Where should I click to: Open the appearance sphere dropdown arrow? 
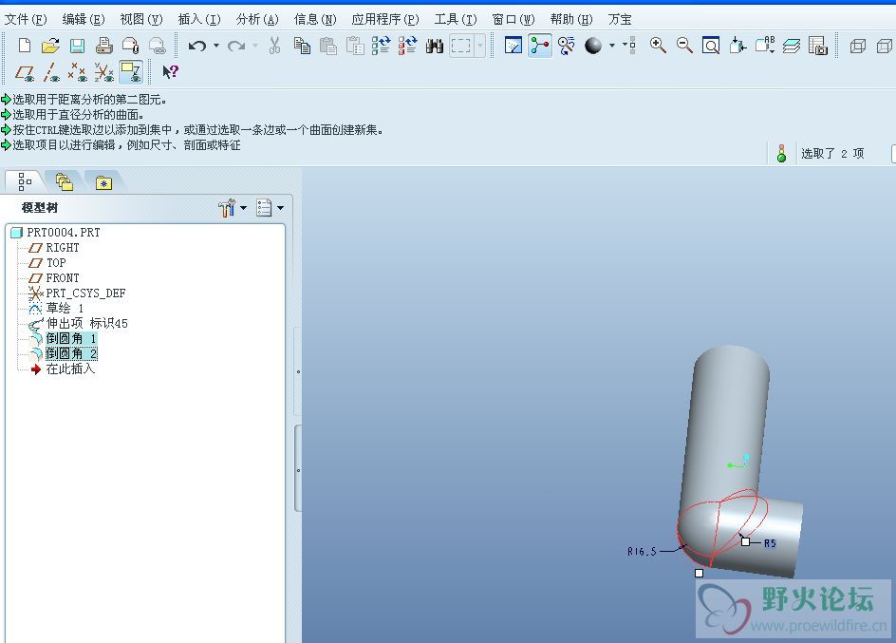(x=611, y=46)
